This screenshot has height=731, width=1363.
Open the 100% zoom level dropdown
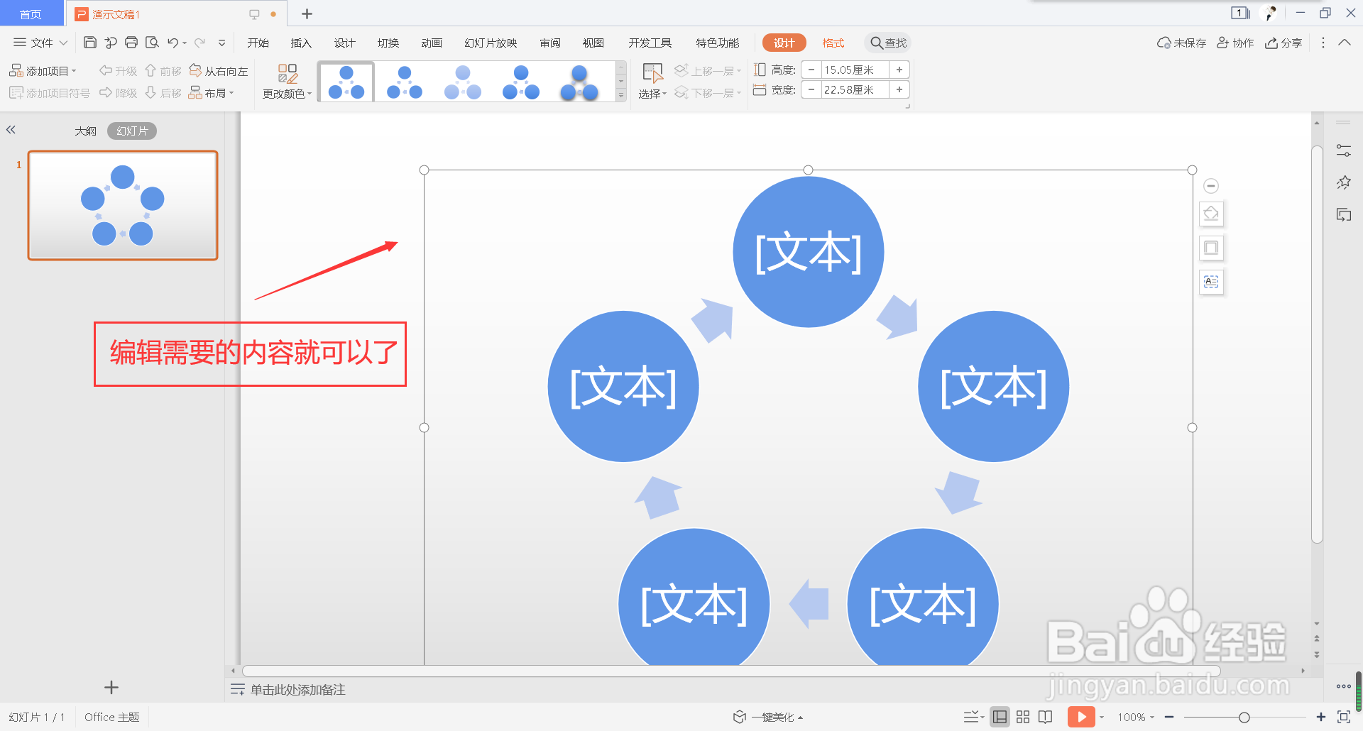[x=1136, y=717]
